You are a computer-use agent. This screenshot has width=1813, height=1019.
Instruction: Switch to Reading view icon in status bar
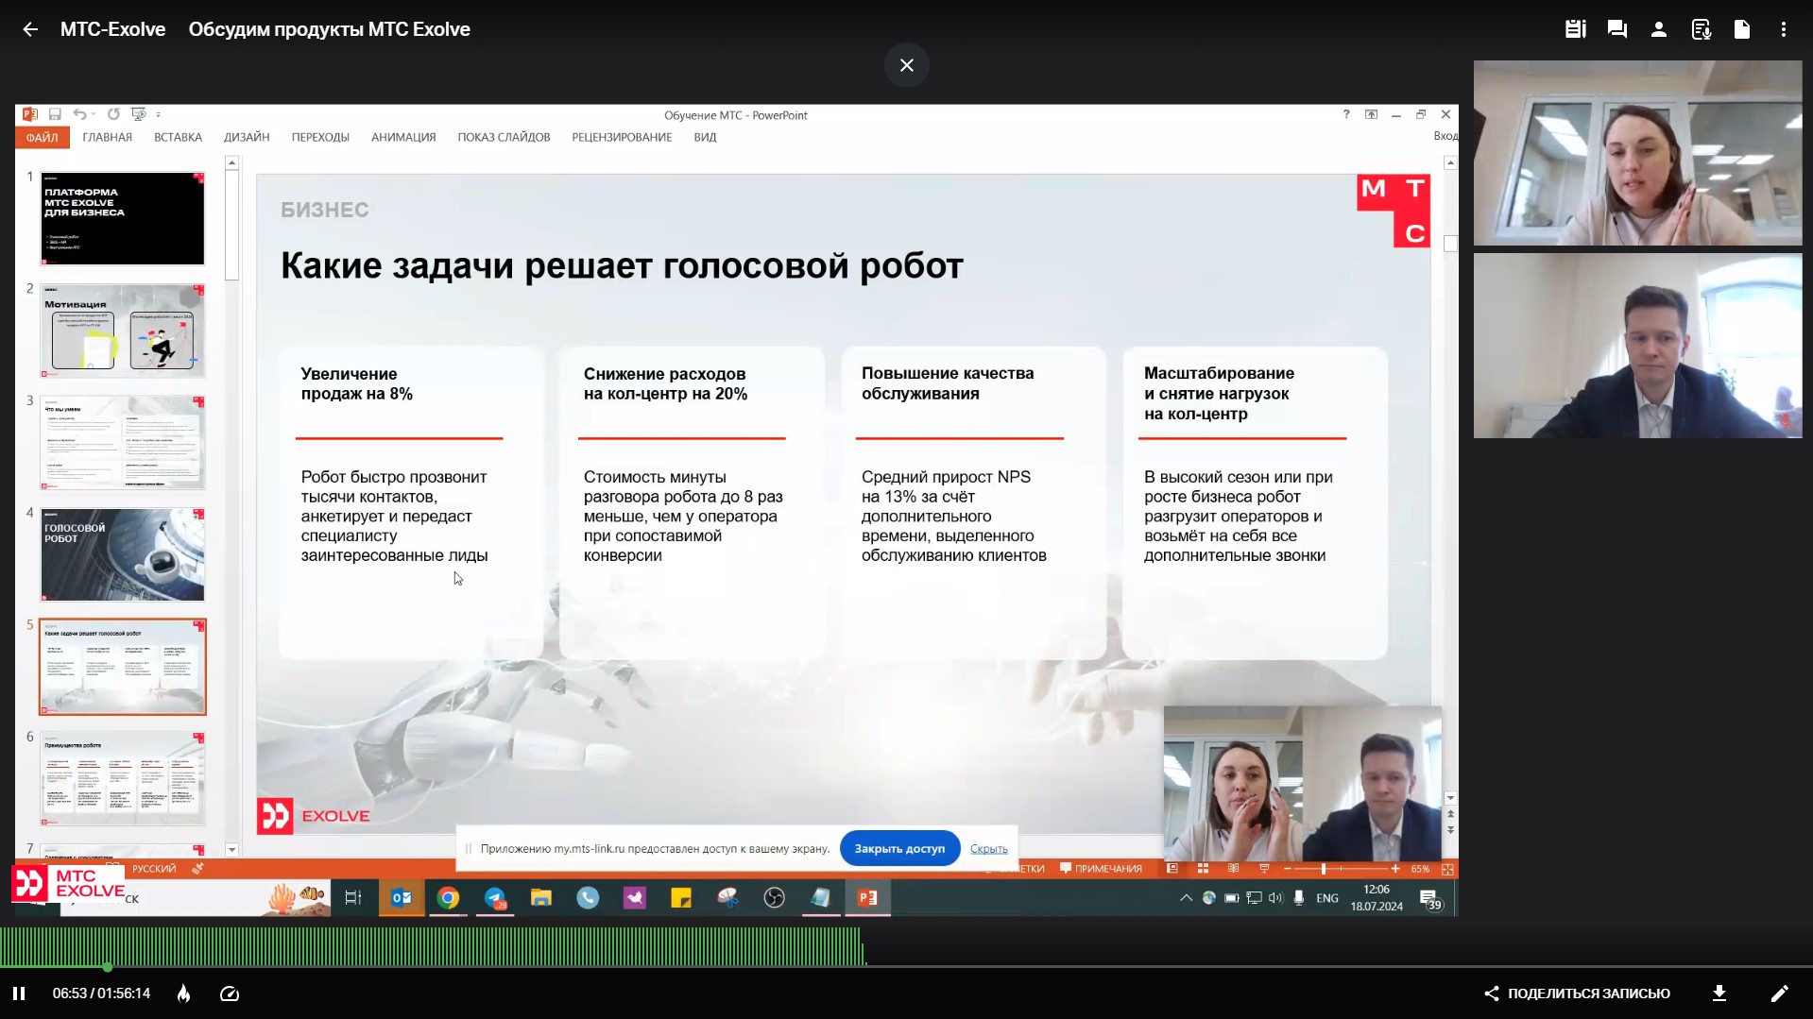(x=1233, y=869)
